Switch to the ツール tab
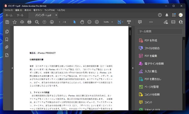This screenshot has width=189, height=114. 20,15
